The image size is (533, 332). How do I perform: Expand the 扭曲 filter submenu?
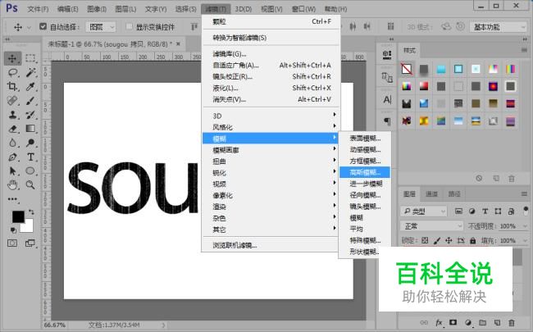coord(271,161)
